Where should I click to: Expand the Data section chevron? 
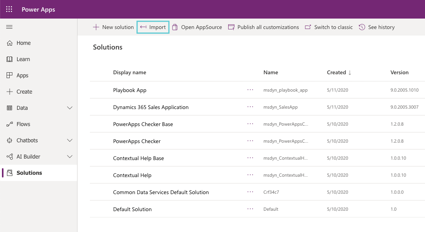point(70,108)
